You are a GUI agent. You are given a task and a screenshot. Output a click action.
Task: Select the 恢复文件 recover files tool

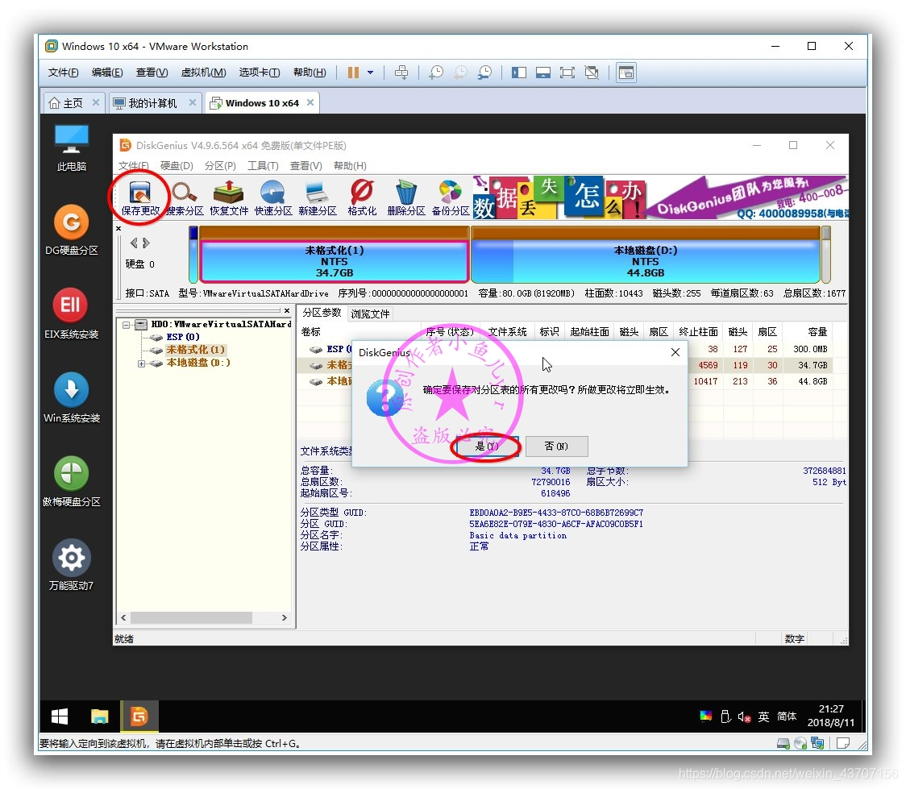[229, 198]
